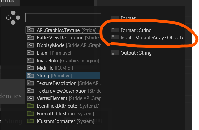Screen dimensions: 199x130
Task: Click the search text field
Action: point(63,18)
